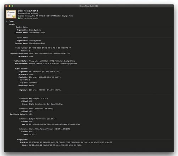Click the SHA-1 fingerprint value
Screen dimensions: 178x156
[x=55, y=145]
